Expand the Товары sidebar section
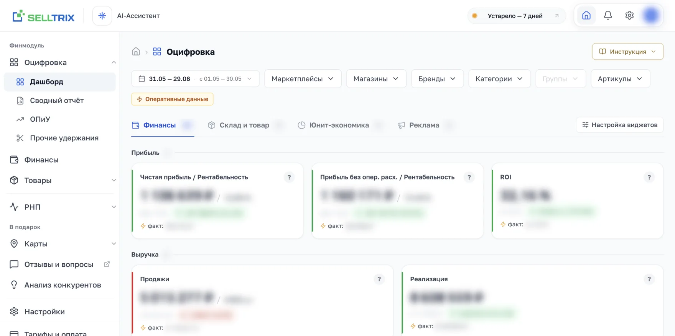Screen dimensions: 675x336 coord(114,180)
